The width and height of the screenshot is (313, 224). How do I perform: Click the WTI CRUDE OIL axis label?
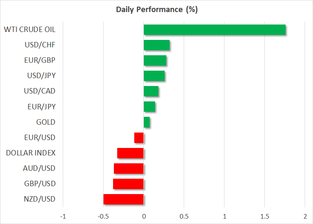click(30, 30)
